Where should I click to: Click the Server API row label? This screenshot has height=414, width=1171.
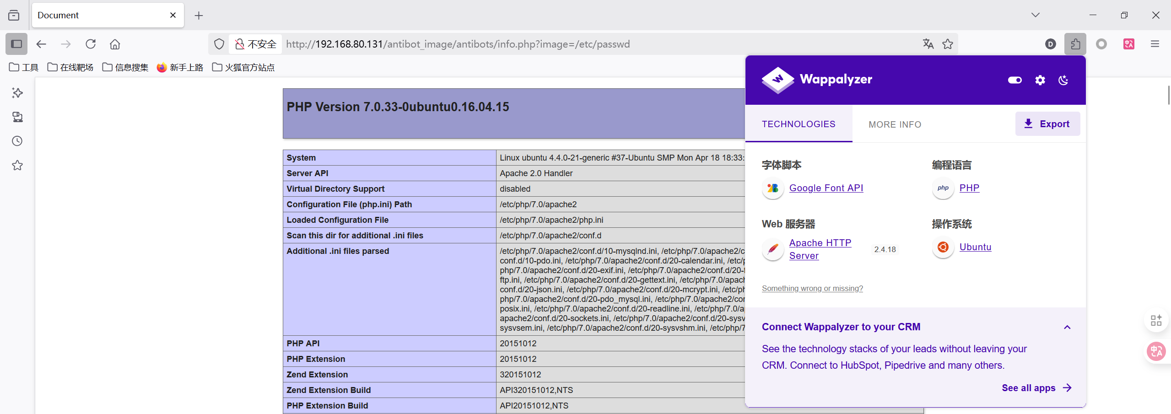(x=308, y=173)
